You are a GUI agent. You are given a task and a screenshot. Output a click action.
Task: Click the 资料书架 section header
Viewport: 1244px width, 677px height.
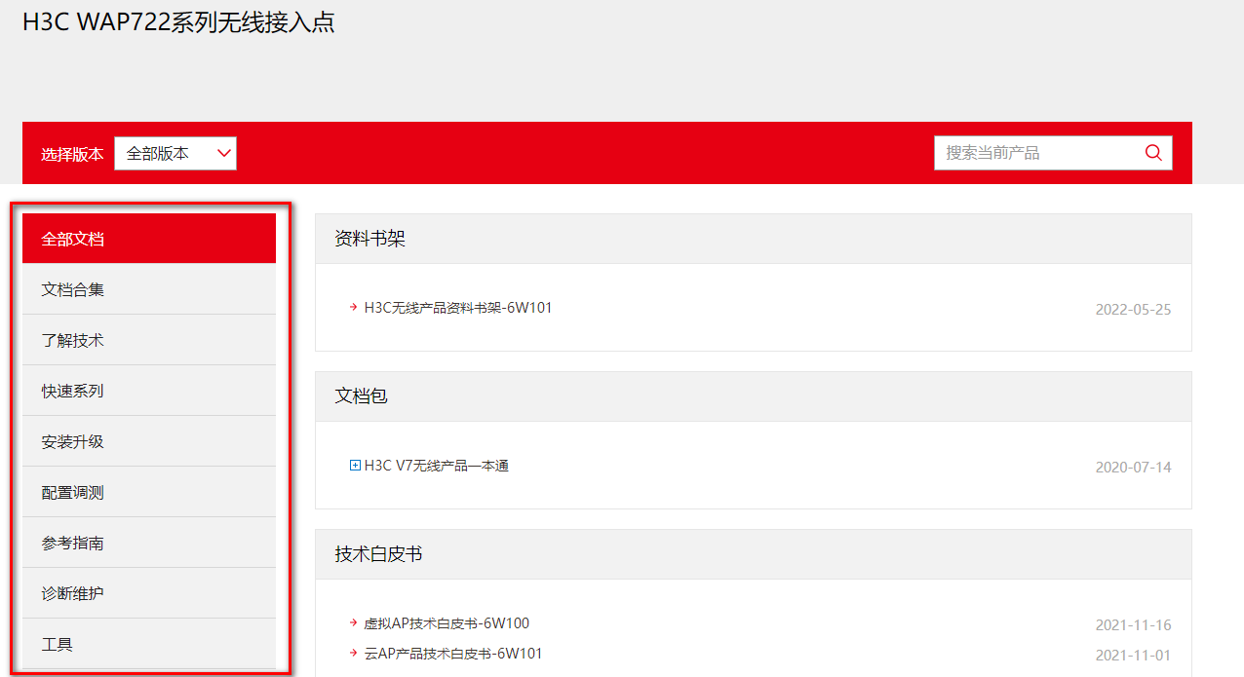754,239
